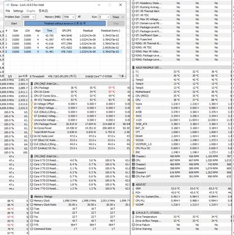The width and height of the screenshot is (234, 235).
Task: Click the Start button
Action: 14,23
